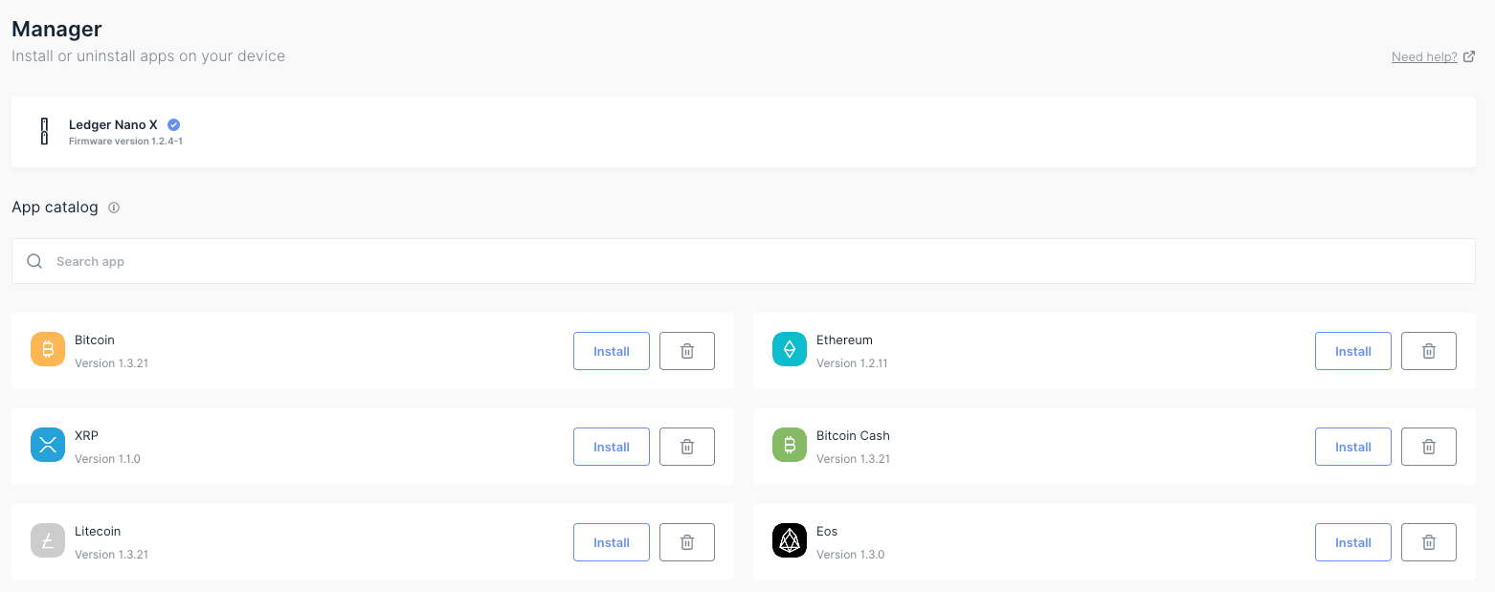
Task: Click the Ledger Nano X verified badge
Action: point(173,124)
